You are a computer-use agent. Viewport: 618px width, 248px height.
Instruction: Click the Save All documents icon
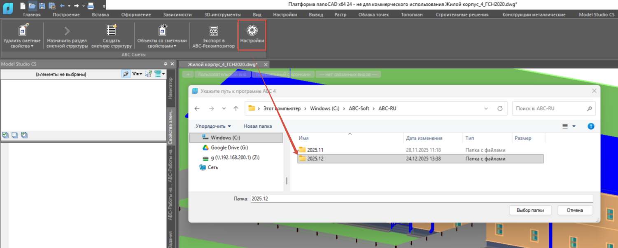52,6
